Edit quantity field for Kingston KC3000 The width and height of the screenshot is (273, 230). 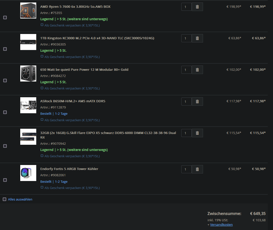186,38
